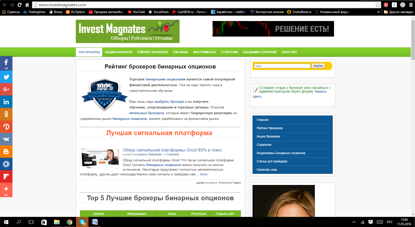Open the Chrome hamburger menu

point(411,5)
